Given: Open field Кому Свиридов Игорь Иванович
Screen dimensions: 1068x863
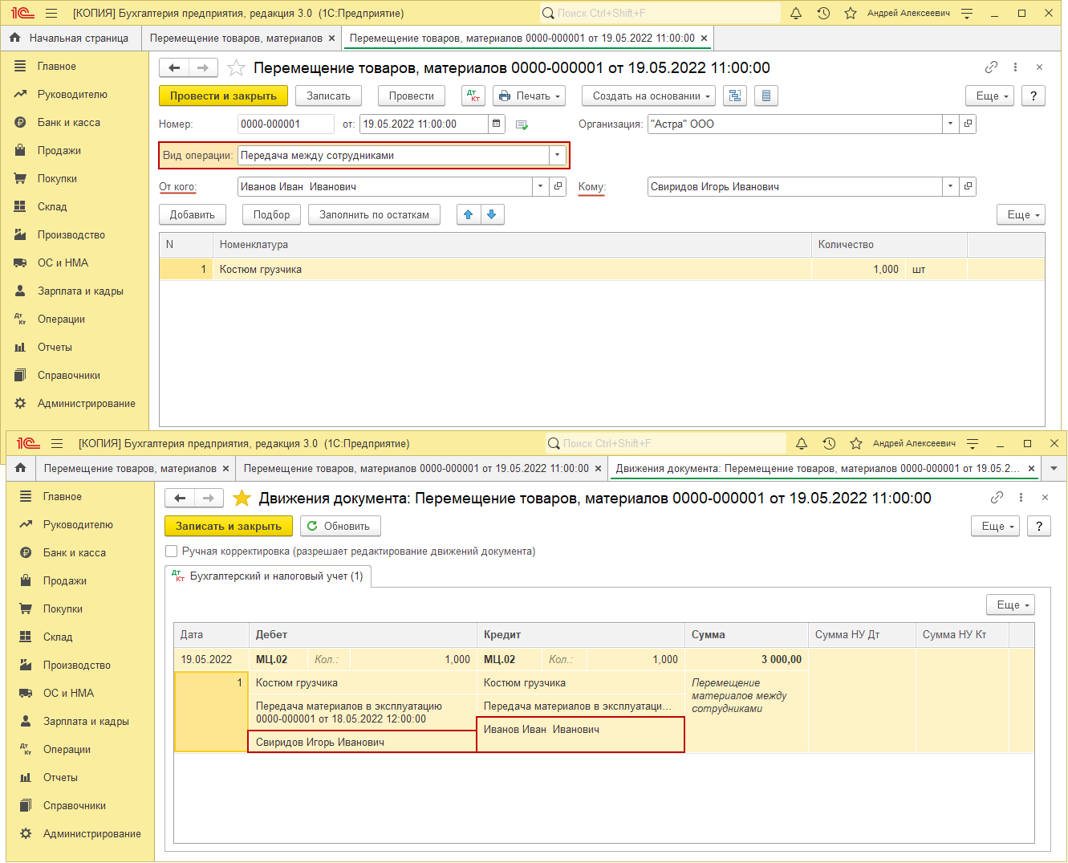Looking at the screenshot, I should coord(968,186).
